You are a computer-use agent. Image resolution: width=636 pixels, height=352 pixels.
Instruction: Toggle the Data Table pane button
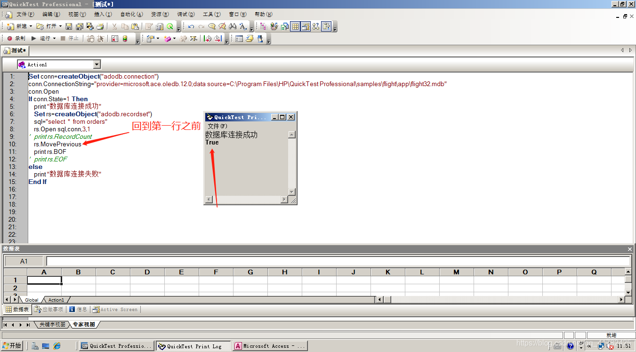click(x=295, y=26)
